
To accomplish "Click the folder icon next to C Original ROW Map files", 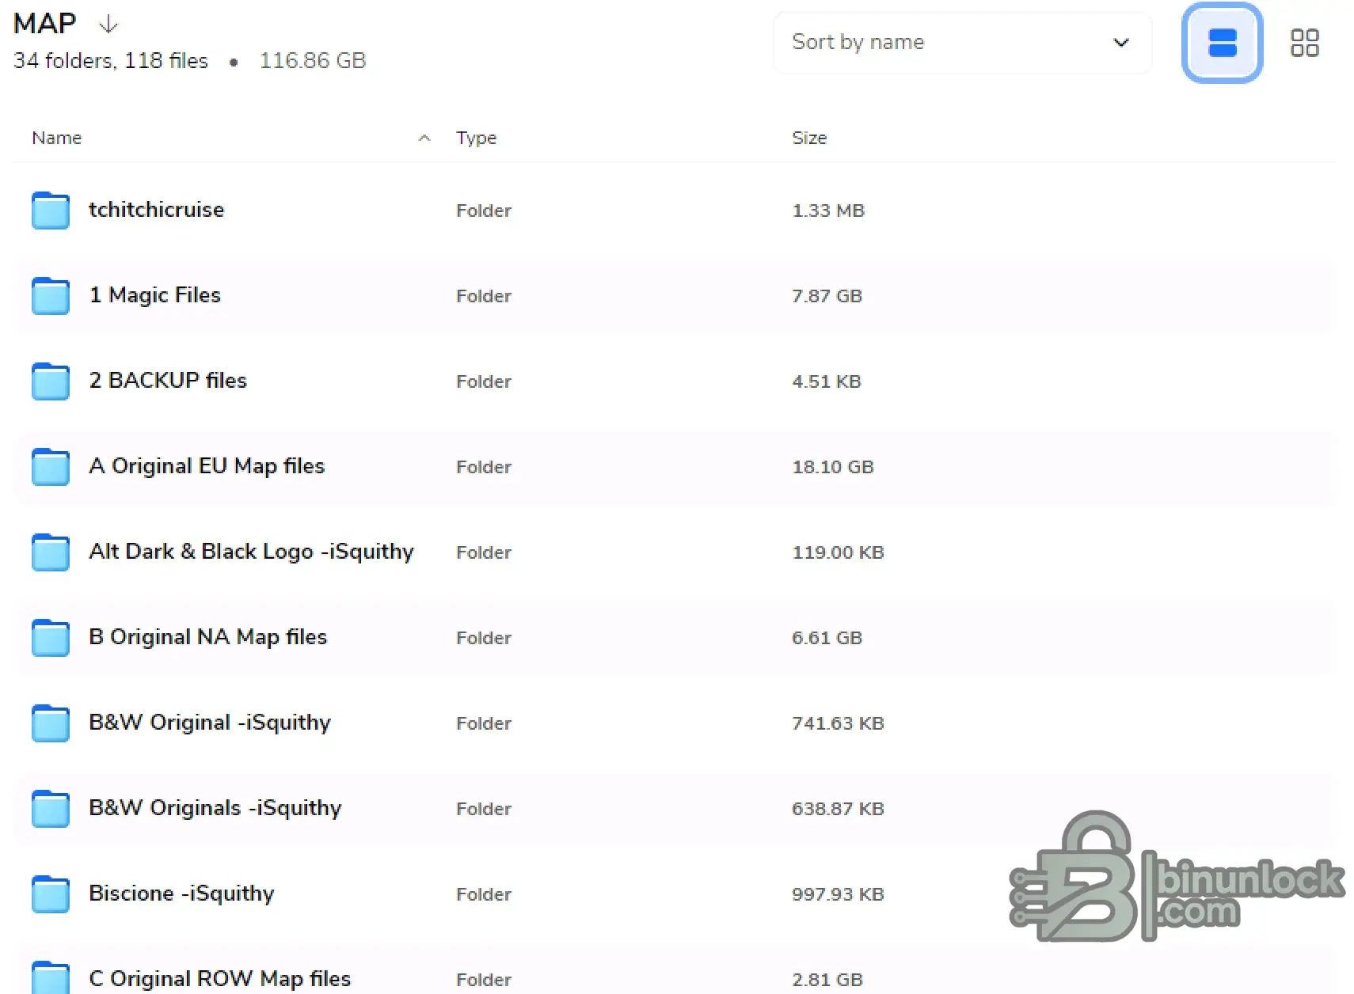I will tap(50, 977).
